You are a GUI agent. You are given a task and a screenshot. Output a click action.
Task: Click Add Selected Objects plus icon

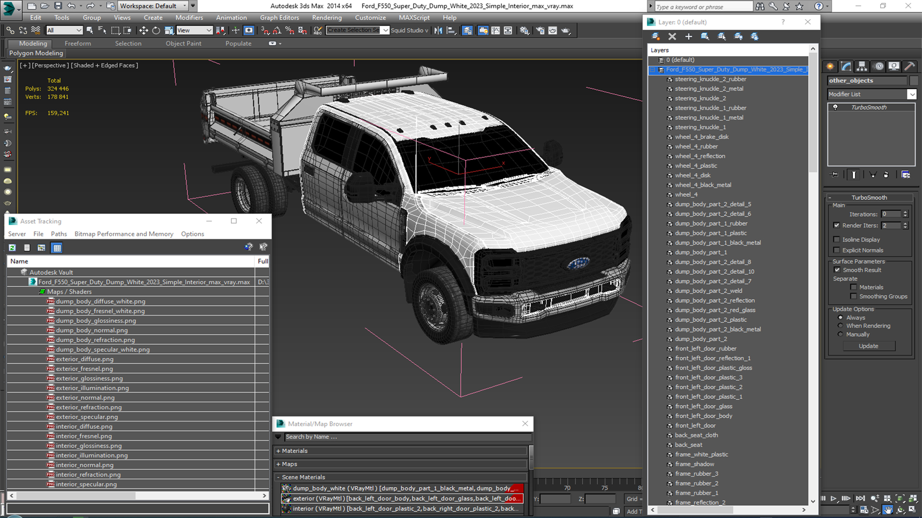coord(689,36)
